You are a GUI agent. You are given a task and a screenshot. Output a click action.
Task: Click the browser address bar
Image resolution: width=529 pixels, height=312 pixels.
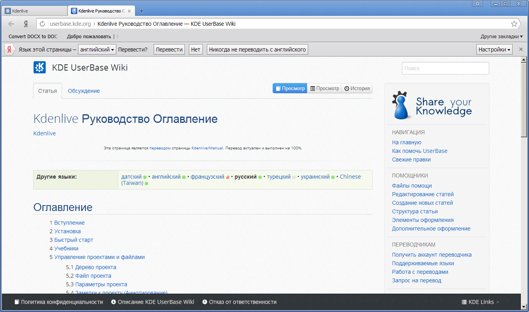pos(279,24)
